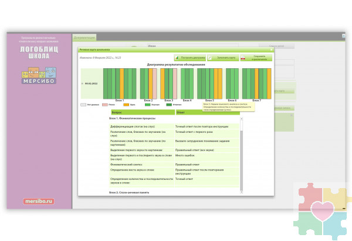Select the 'Блок 7' chart group label
Viewport: 352px width, 241px height.
click(256, 100)
